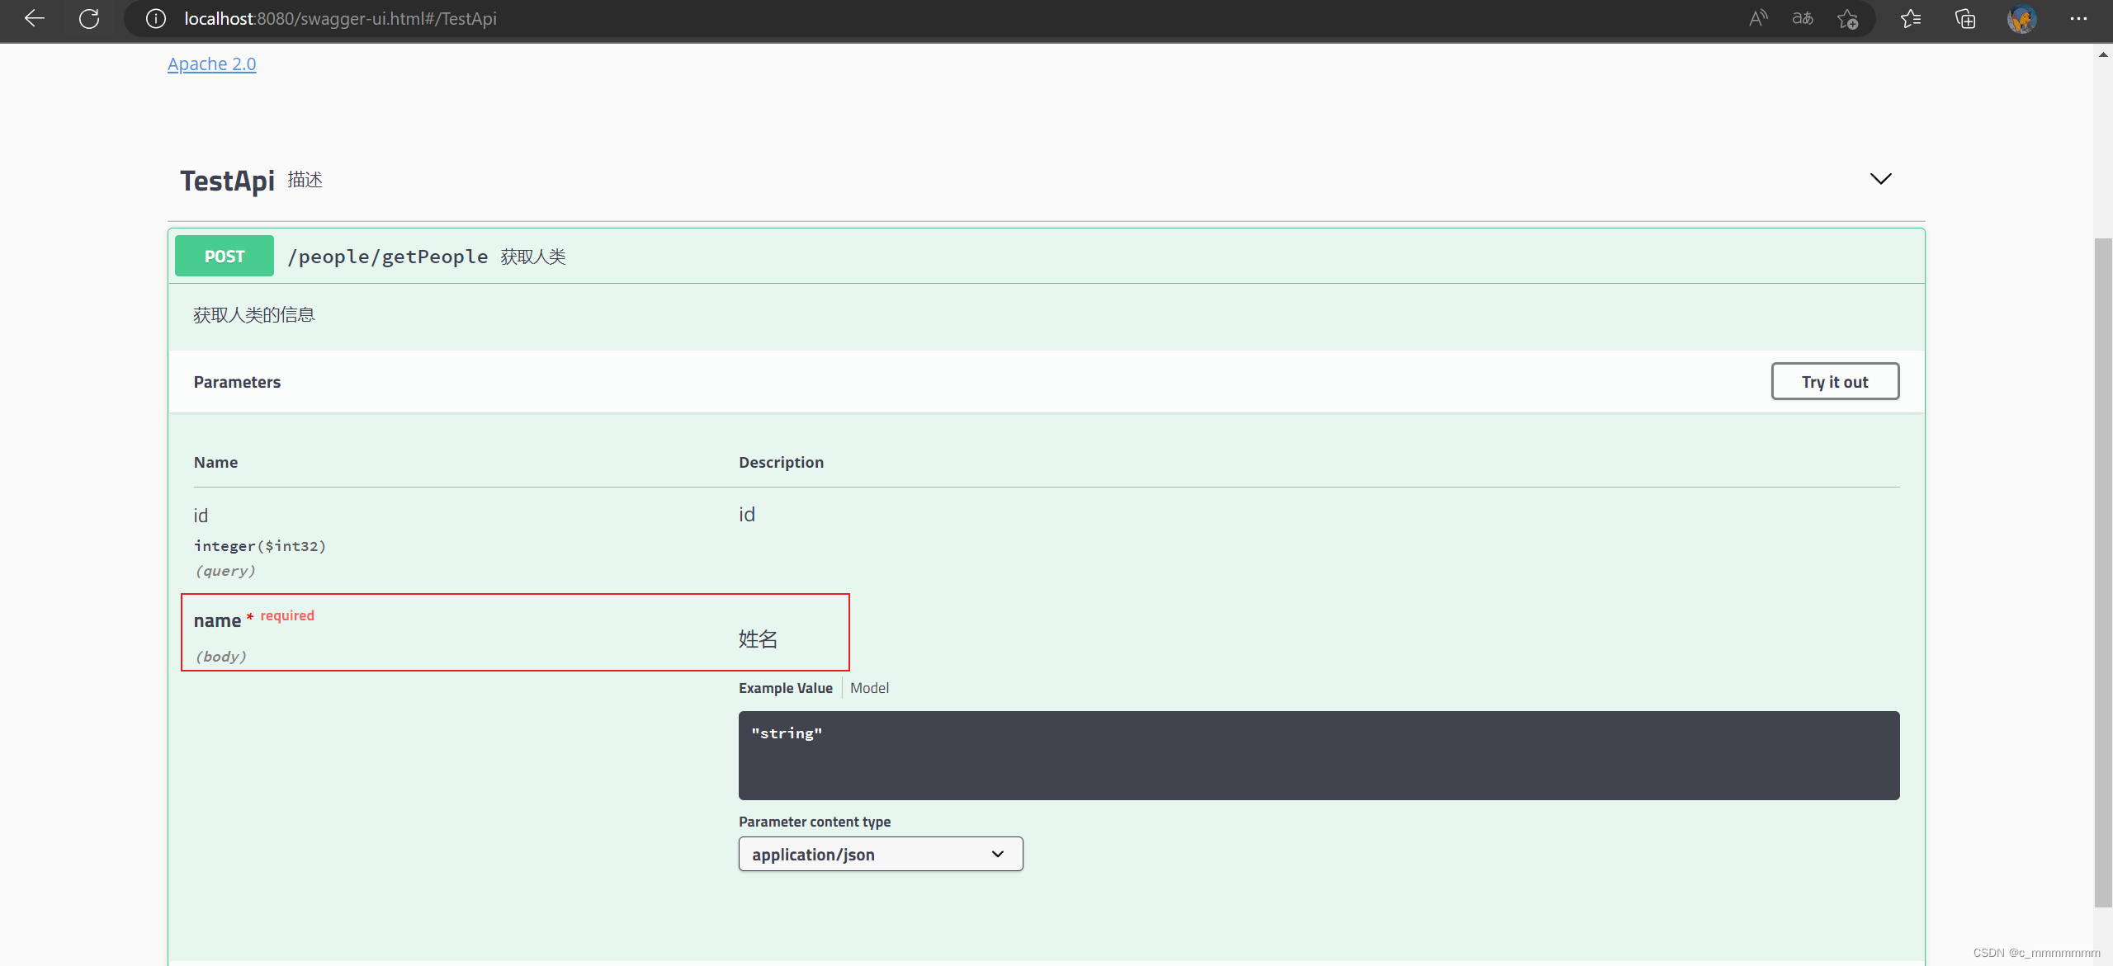Image resolution: width=2113 pixels, height=966 pixels.
Task: Open the favorites list icon
Action: [x=1911, y=18]
